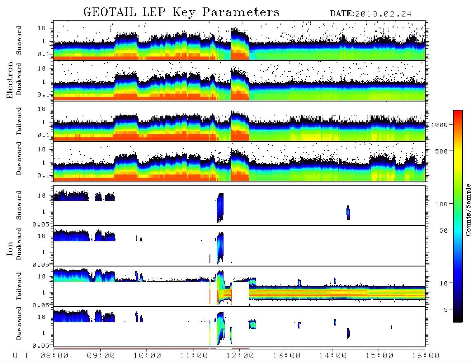
Task: Click the Electron Tailward spectrogram panel
Action: click(x=239, y=121)
